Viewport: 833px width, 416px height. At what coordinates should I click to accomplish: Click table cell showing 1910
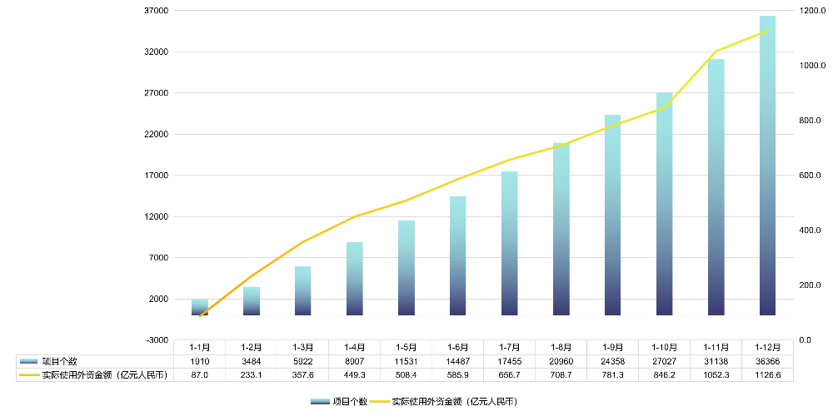coord(200,361)
